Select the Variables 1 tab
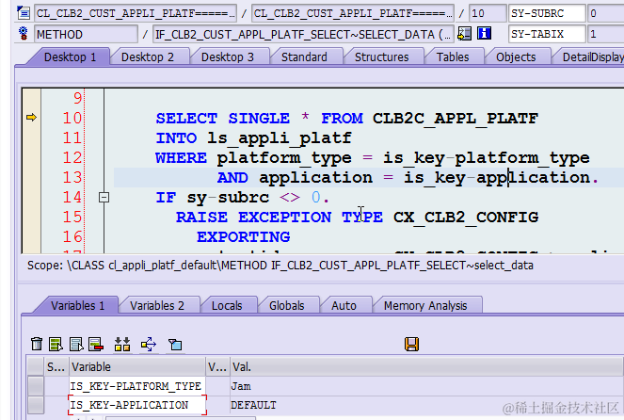 (77, 305)
